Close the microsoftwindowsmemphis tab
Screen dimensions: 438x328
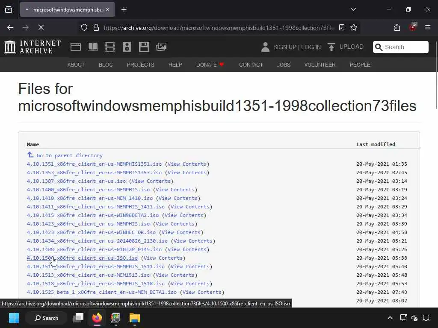[107, 10]
